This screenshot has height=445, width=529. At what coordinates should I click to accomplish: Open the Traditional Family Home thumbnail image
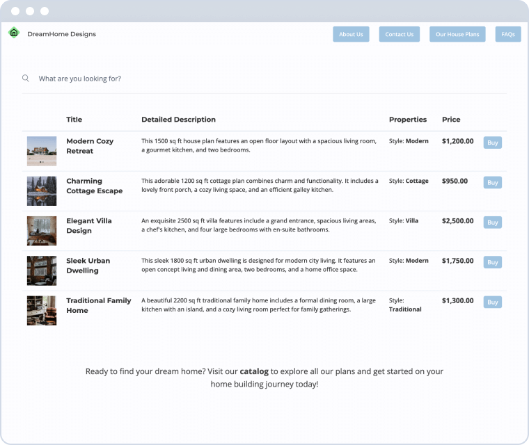point(42,311)
